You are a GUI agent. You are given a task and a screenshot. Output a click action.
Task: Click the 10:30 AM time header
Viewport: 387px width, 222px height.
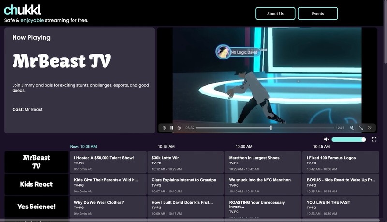tap(244, 146)
